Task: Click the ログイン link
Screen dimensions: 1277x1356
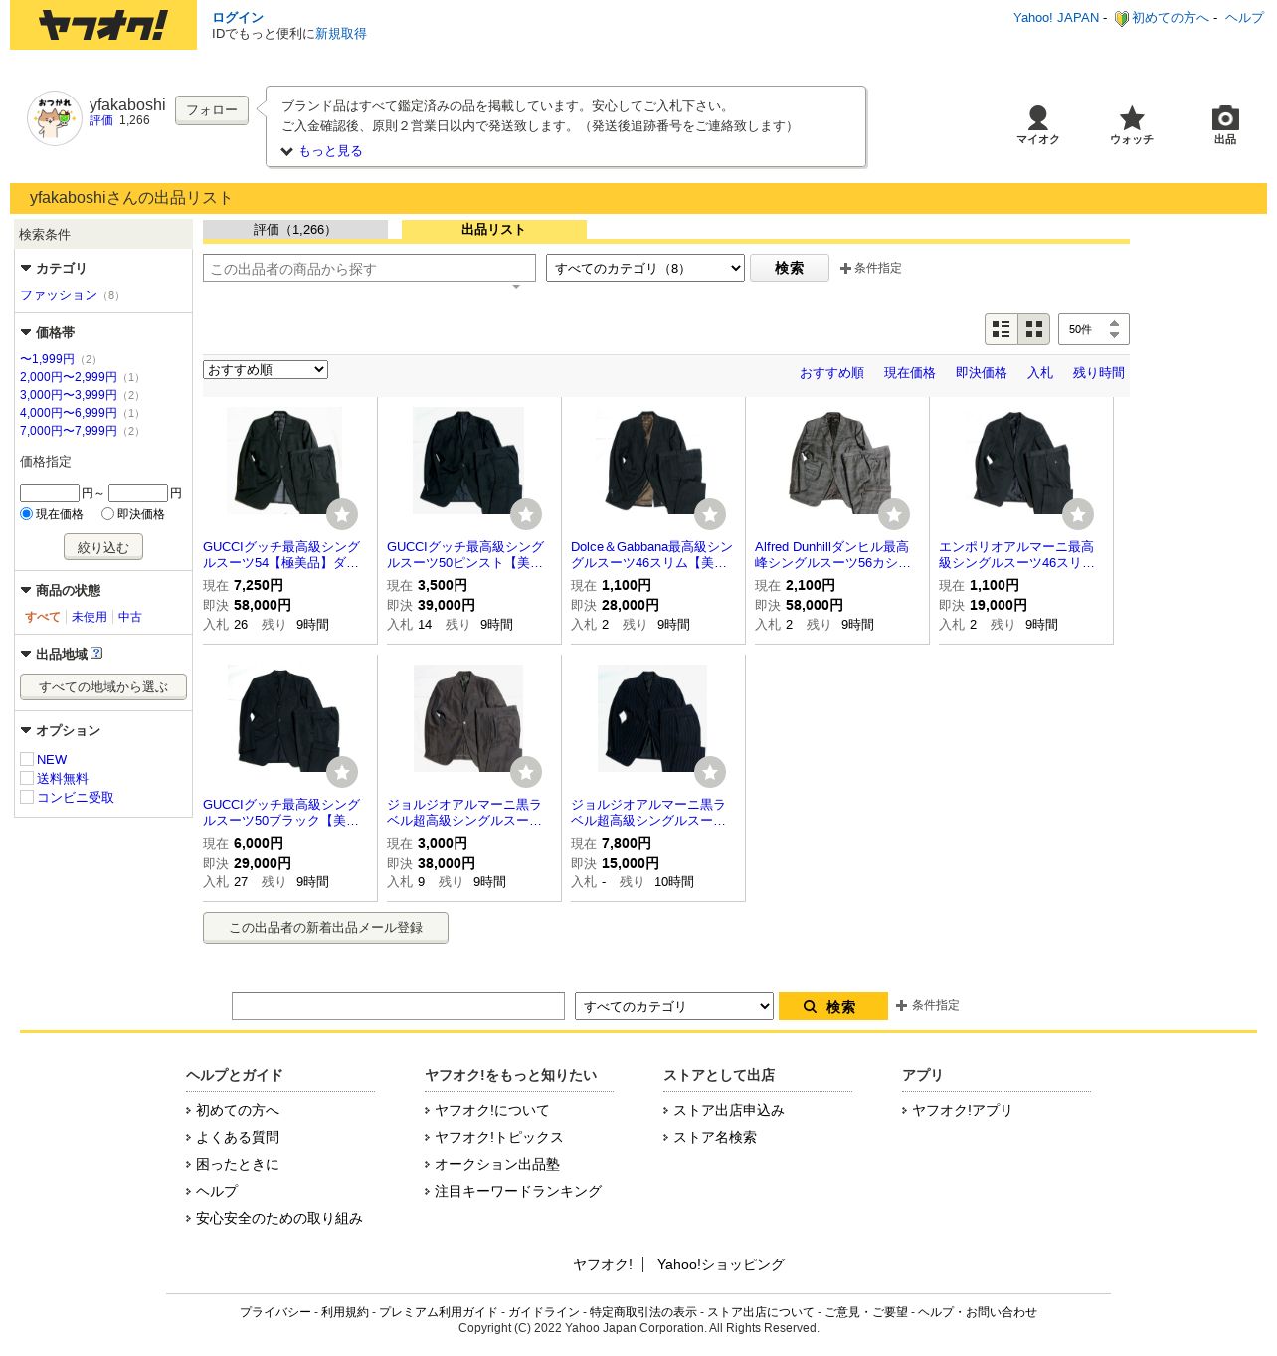Action: point(238,18)
